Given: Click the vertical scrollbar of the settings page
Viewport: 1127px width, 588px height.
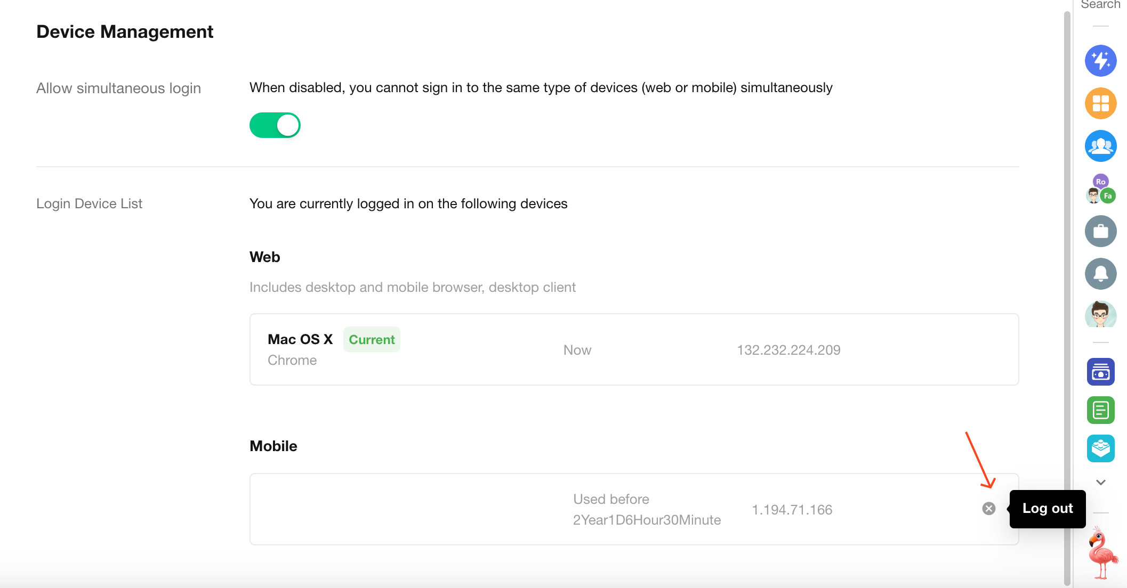Looking at the screenshot, I should [1067, 266].
